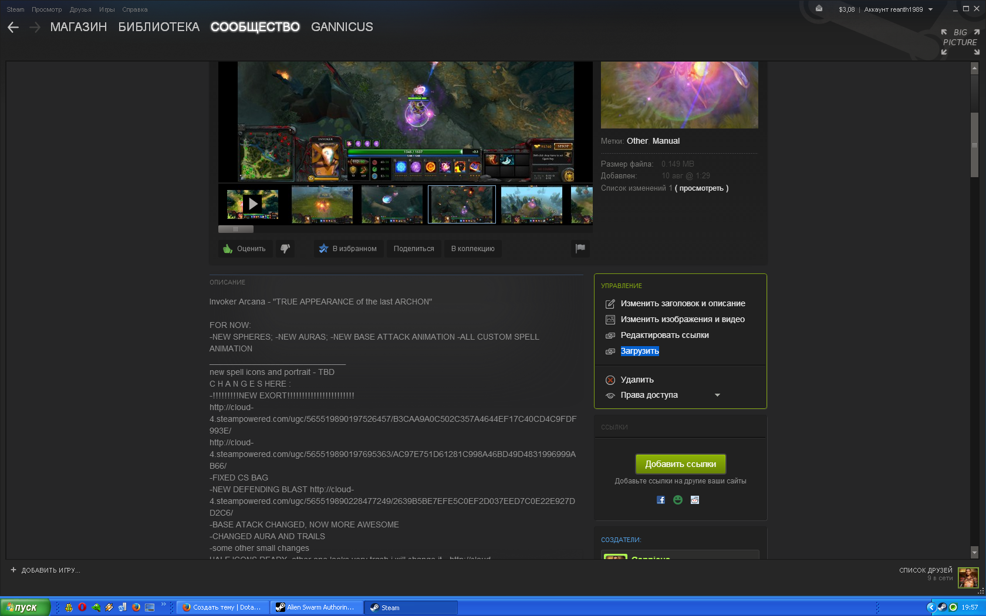Viewport: 986px width, 616px height.
Task: Click the ДОБАВИТЬ ИГРУ... label
Action: coord(51,570)
